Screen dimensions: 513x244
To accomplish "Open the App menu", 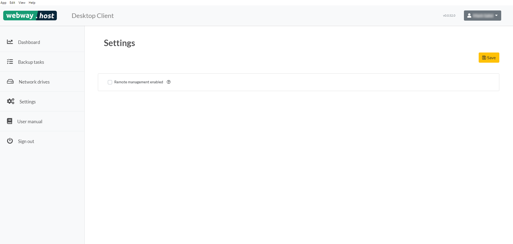I will point(3,2).
